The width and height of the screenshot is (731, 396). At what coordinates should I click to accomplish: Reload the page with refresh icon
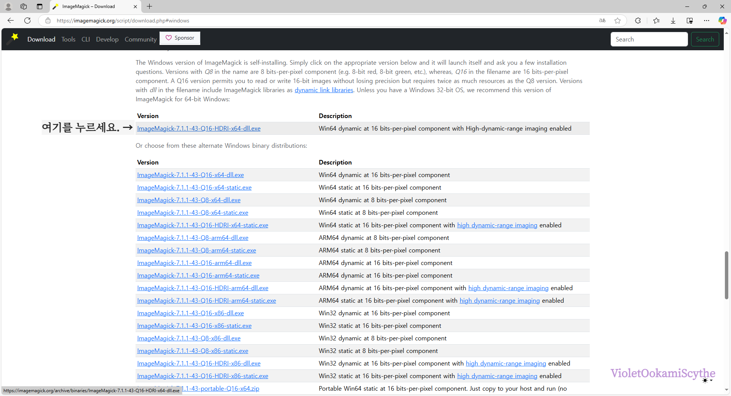pos(27,21)
